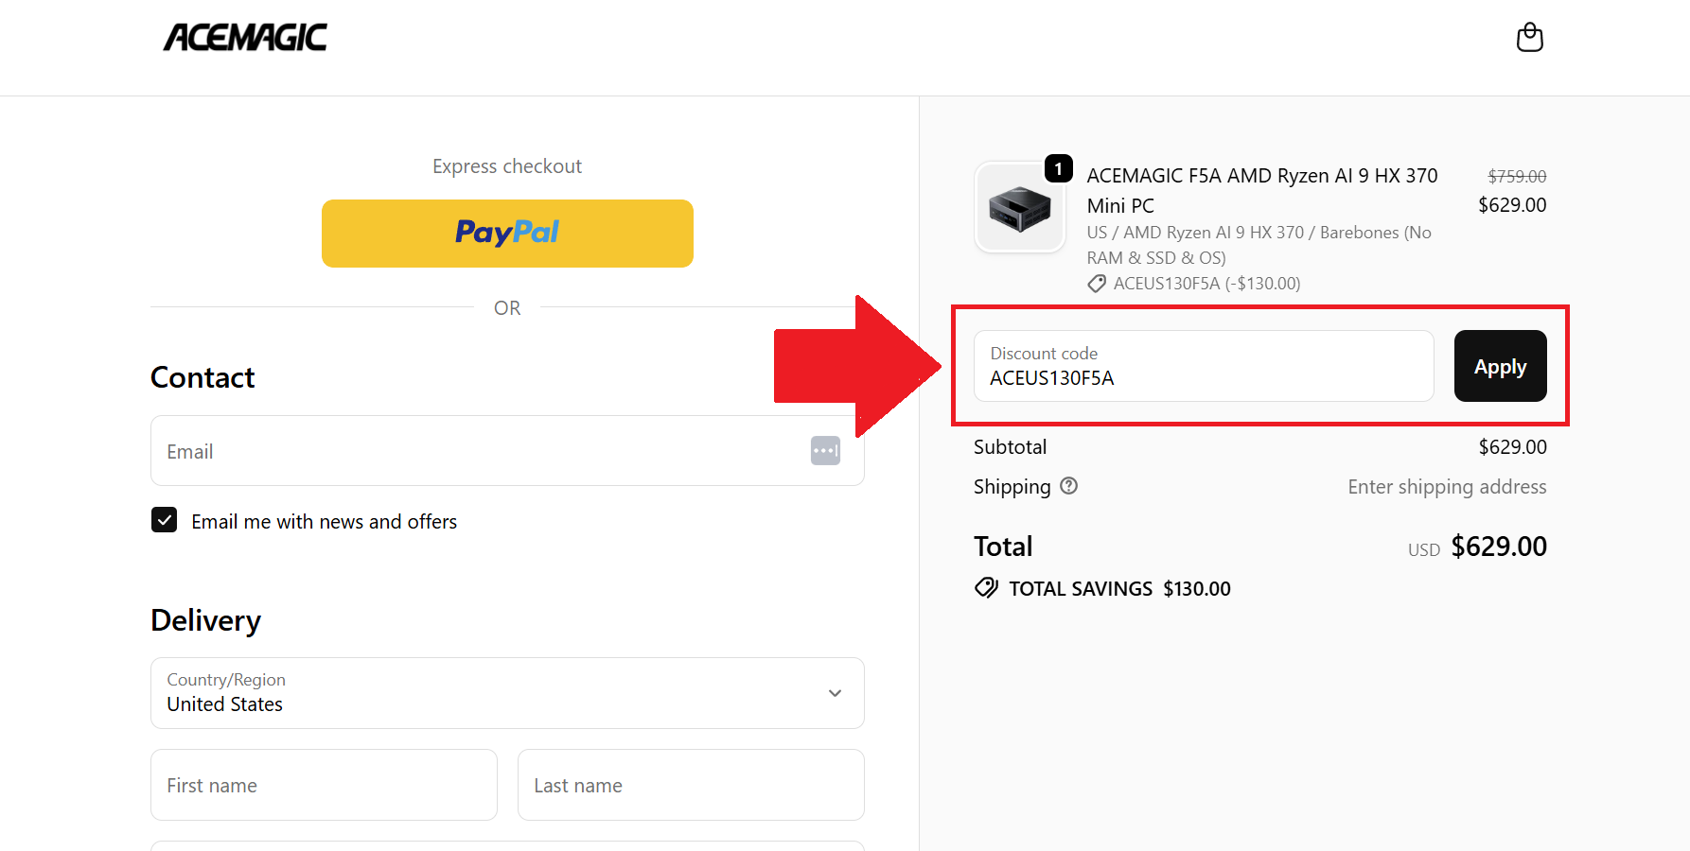
Task: Click the Last name field
Action: (690, 785)
